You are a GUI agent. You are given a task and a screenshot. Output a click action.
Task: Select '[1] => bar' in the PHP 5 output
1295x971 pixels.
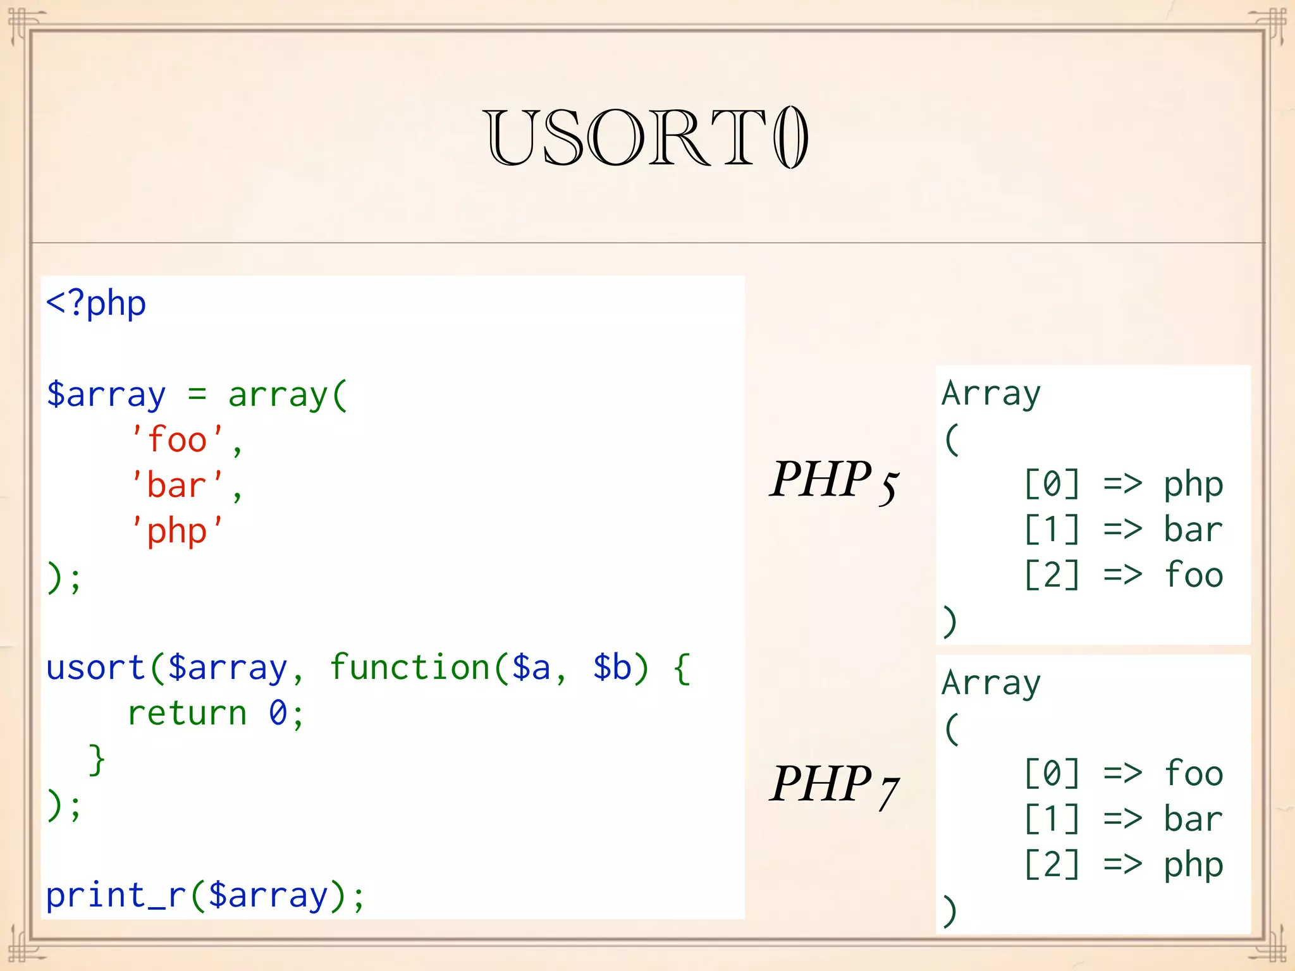tap(1124, 529)
